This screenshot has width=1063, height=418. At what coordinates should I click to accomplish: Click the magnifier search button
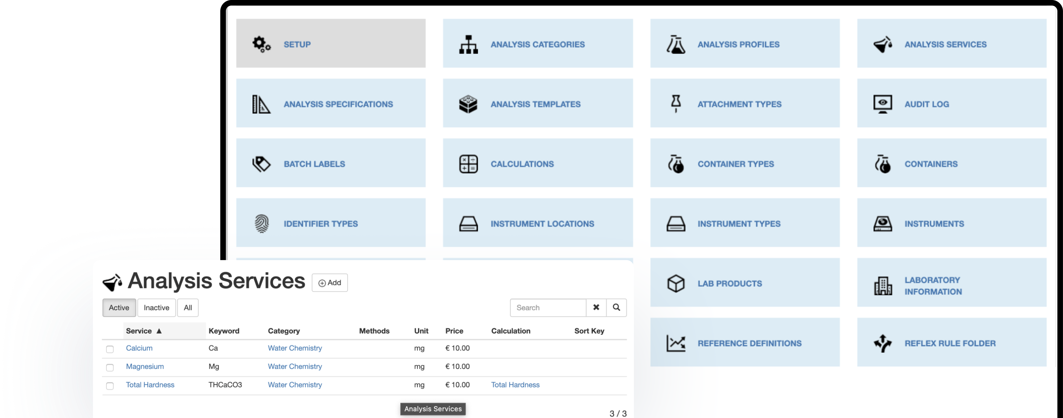(x=616, y=307)
